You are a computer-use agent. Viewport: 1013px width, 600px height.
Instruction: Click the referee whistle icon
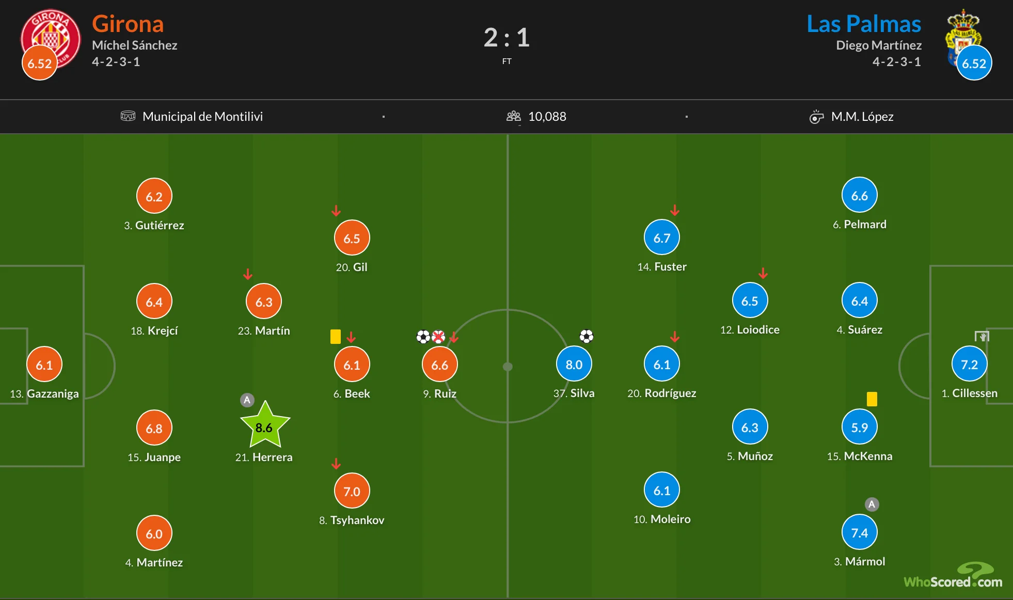(816, 117)
